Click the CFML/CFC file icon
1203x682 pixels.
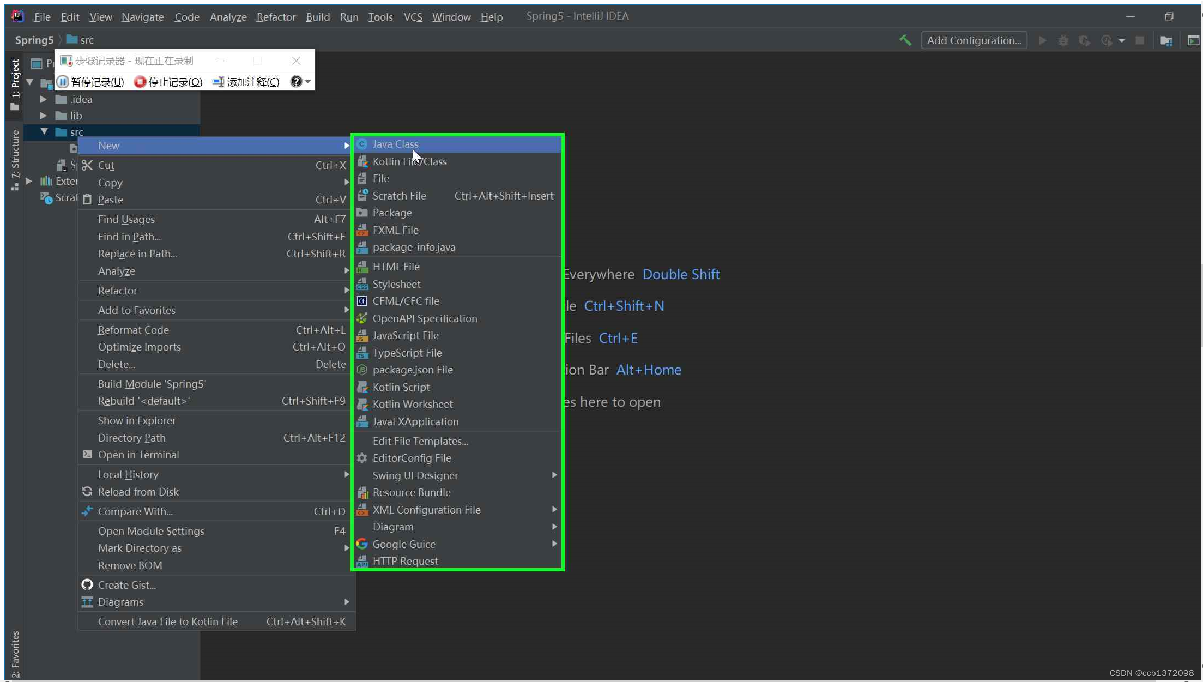[x=362, y=301]
